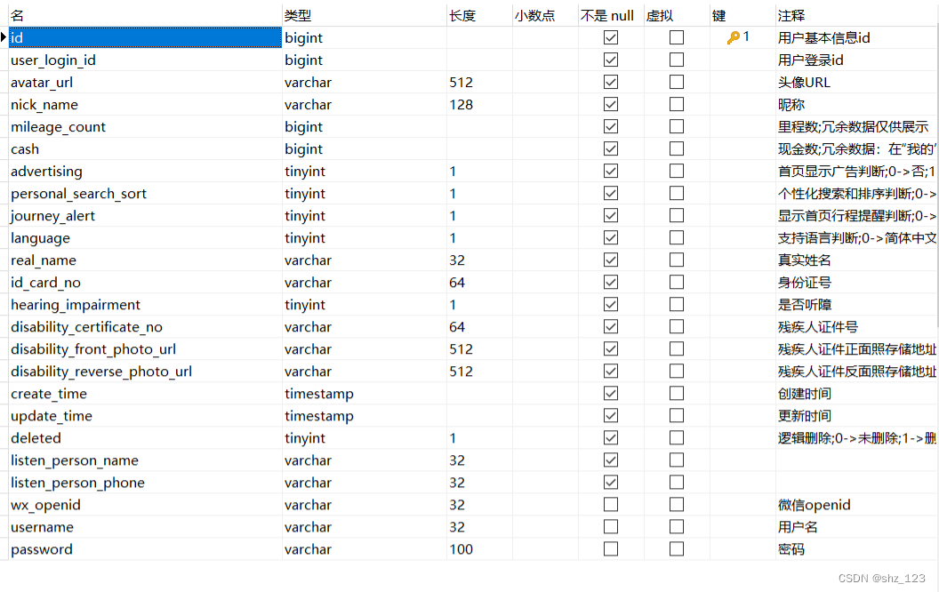The image size is (939, 592).
Task: Select the wx_openid field name
Action: [x=45, y=505]
